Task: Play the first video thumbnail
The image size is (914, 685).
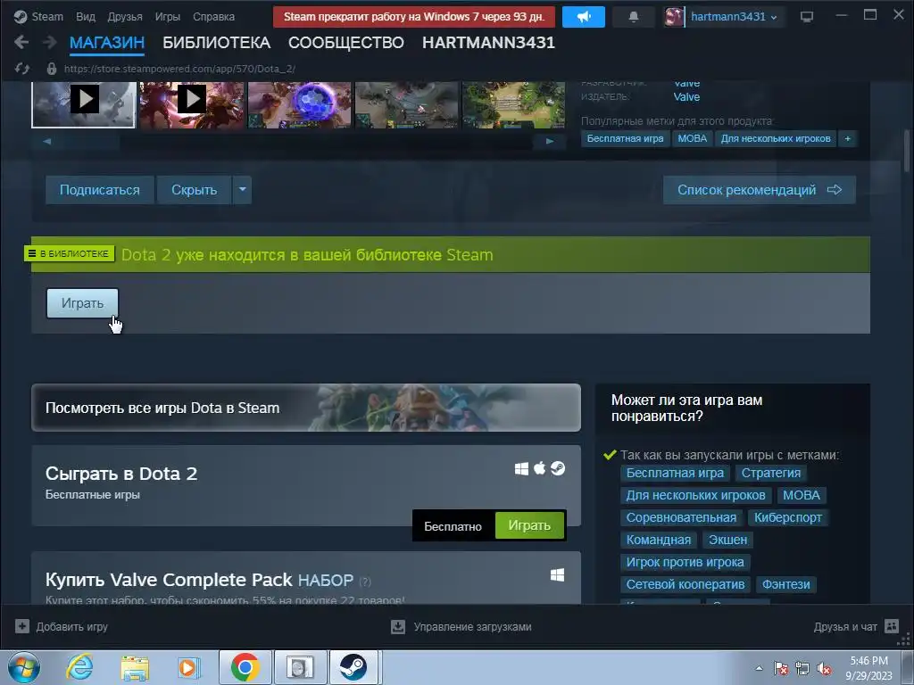Action: [84, 100]
